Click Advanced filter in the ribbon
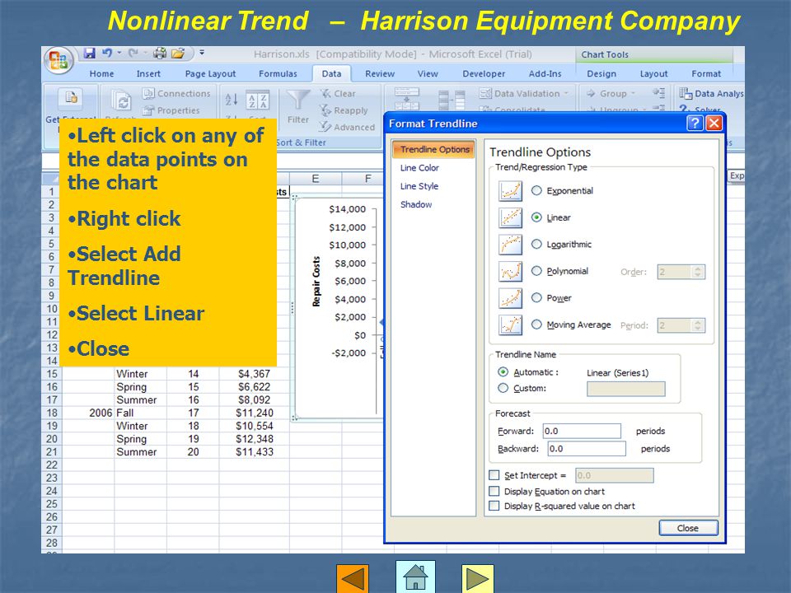Viewport: 791px width, 593px height. pos(347,127)
